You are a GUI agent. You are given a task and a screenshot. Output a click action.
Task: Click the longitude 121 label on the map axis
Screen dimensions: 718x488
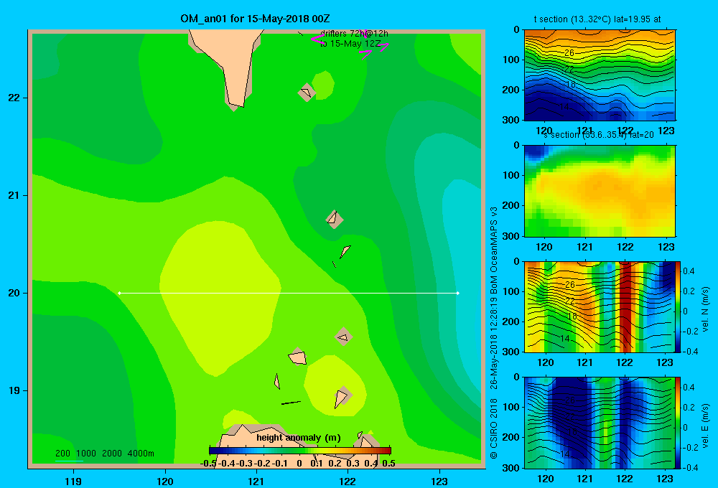pyautogui.click(x=256, y=481)
